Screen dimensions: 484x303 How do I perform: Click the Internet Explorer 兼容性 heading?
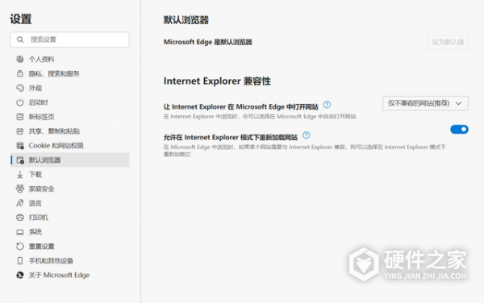point(217,81)
